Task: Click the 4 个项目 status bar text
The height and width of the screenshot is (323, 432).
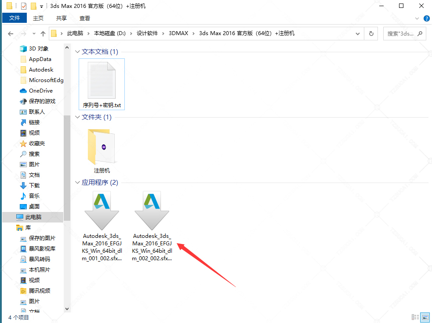Action: coord(18,317)
